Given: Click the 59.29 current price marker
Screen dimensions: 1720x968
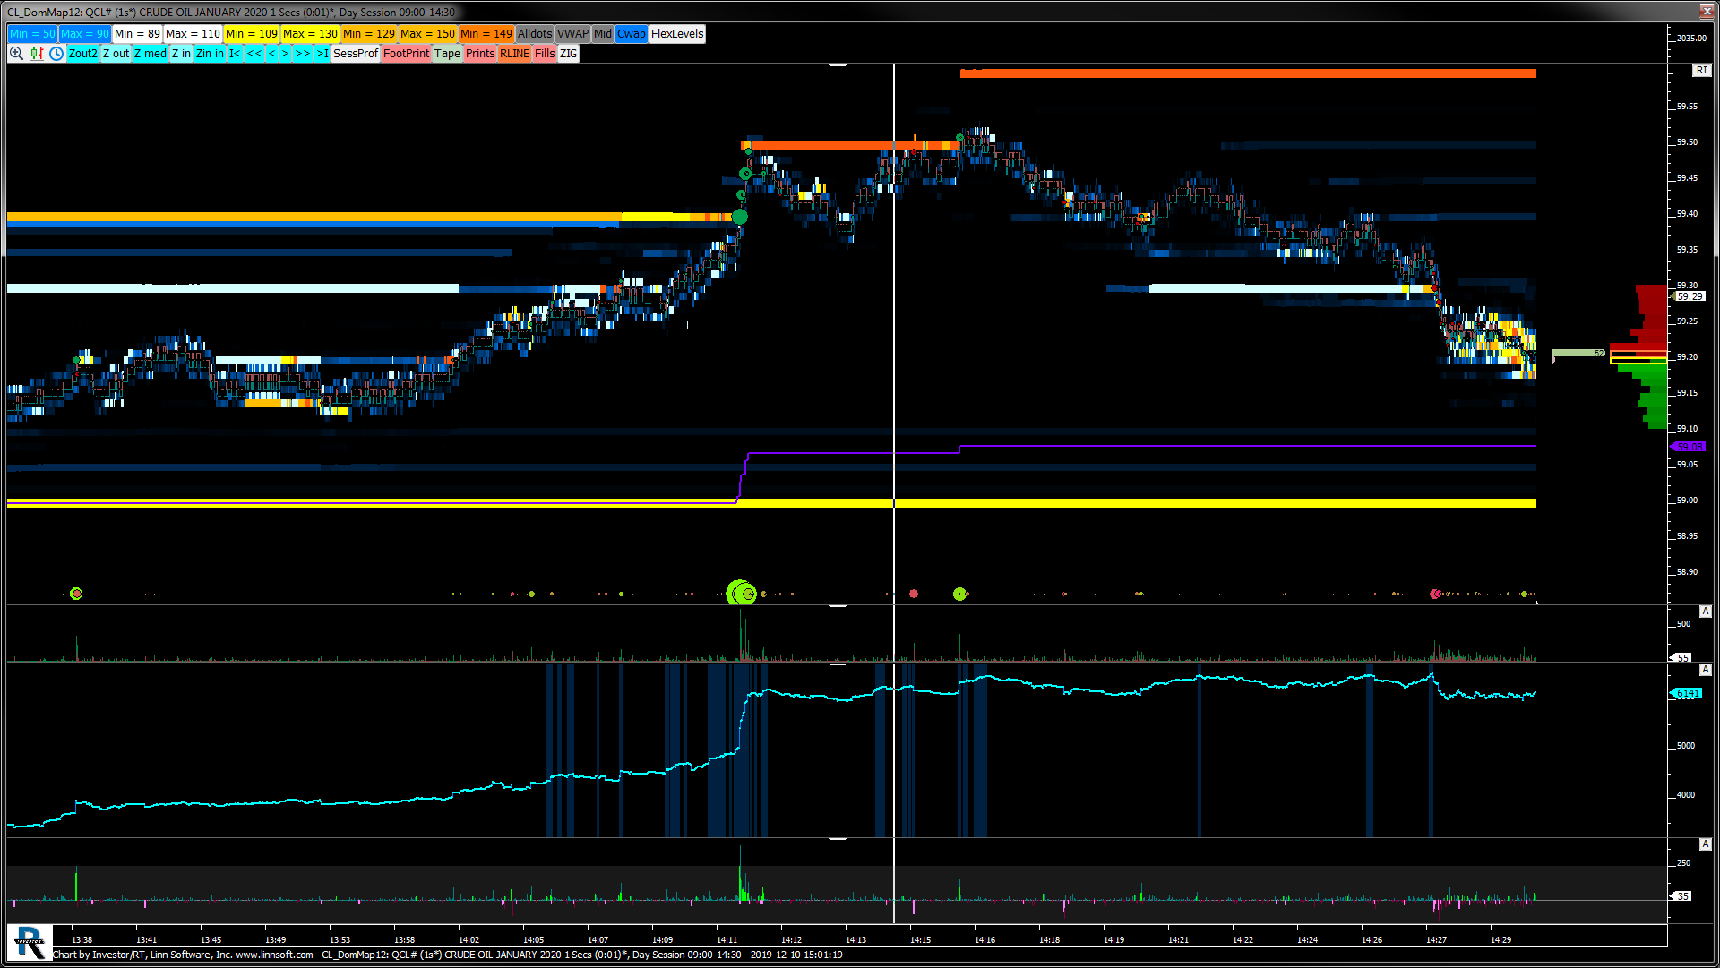Looking at the screenshot, I should pyautogui.click(x=1690, y=296).
